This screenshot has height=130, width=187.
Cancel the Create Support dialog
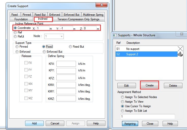tap(55, 123)
